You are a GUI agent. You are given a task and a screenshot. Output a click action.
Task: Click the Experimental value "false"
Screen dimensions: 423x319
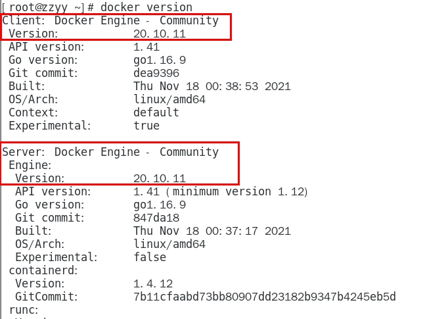[x=150, y=257]
